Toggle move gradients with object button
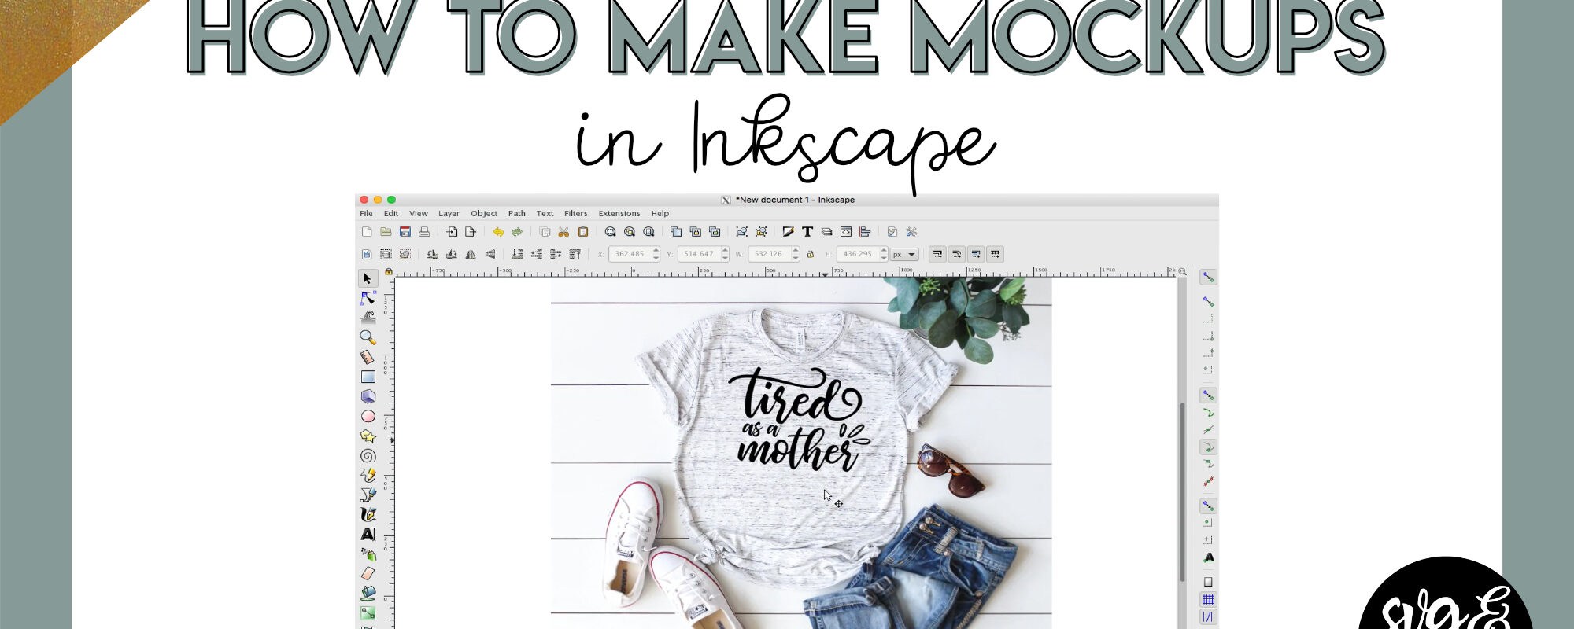Viewport: 1574px width, 629px height. 976,254
